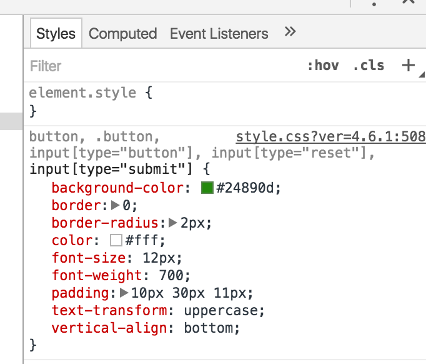Switch to the Styles tab
The height and width of the screenshot is (364, 426).
point(56,34)
